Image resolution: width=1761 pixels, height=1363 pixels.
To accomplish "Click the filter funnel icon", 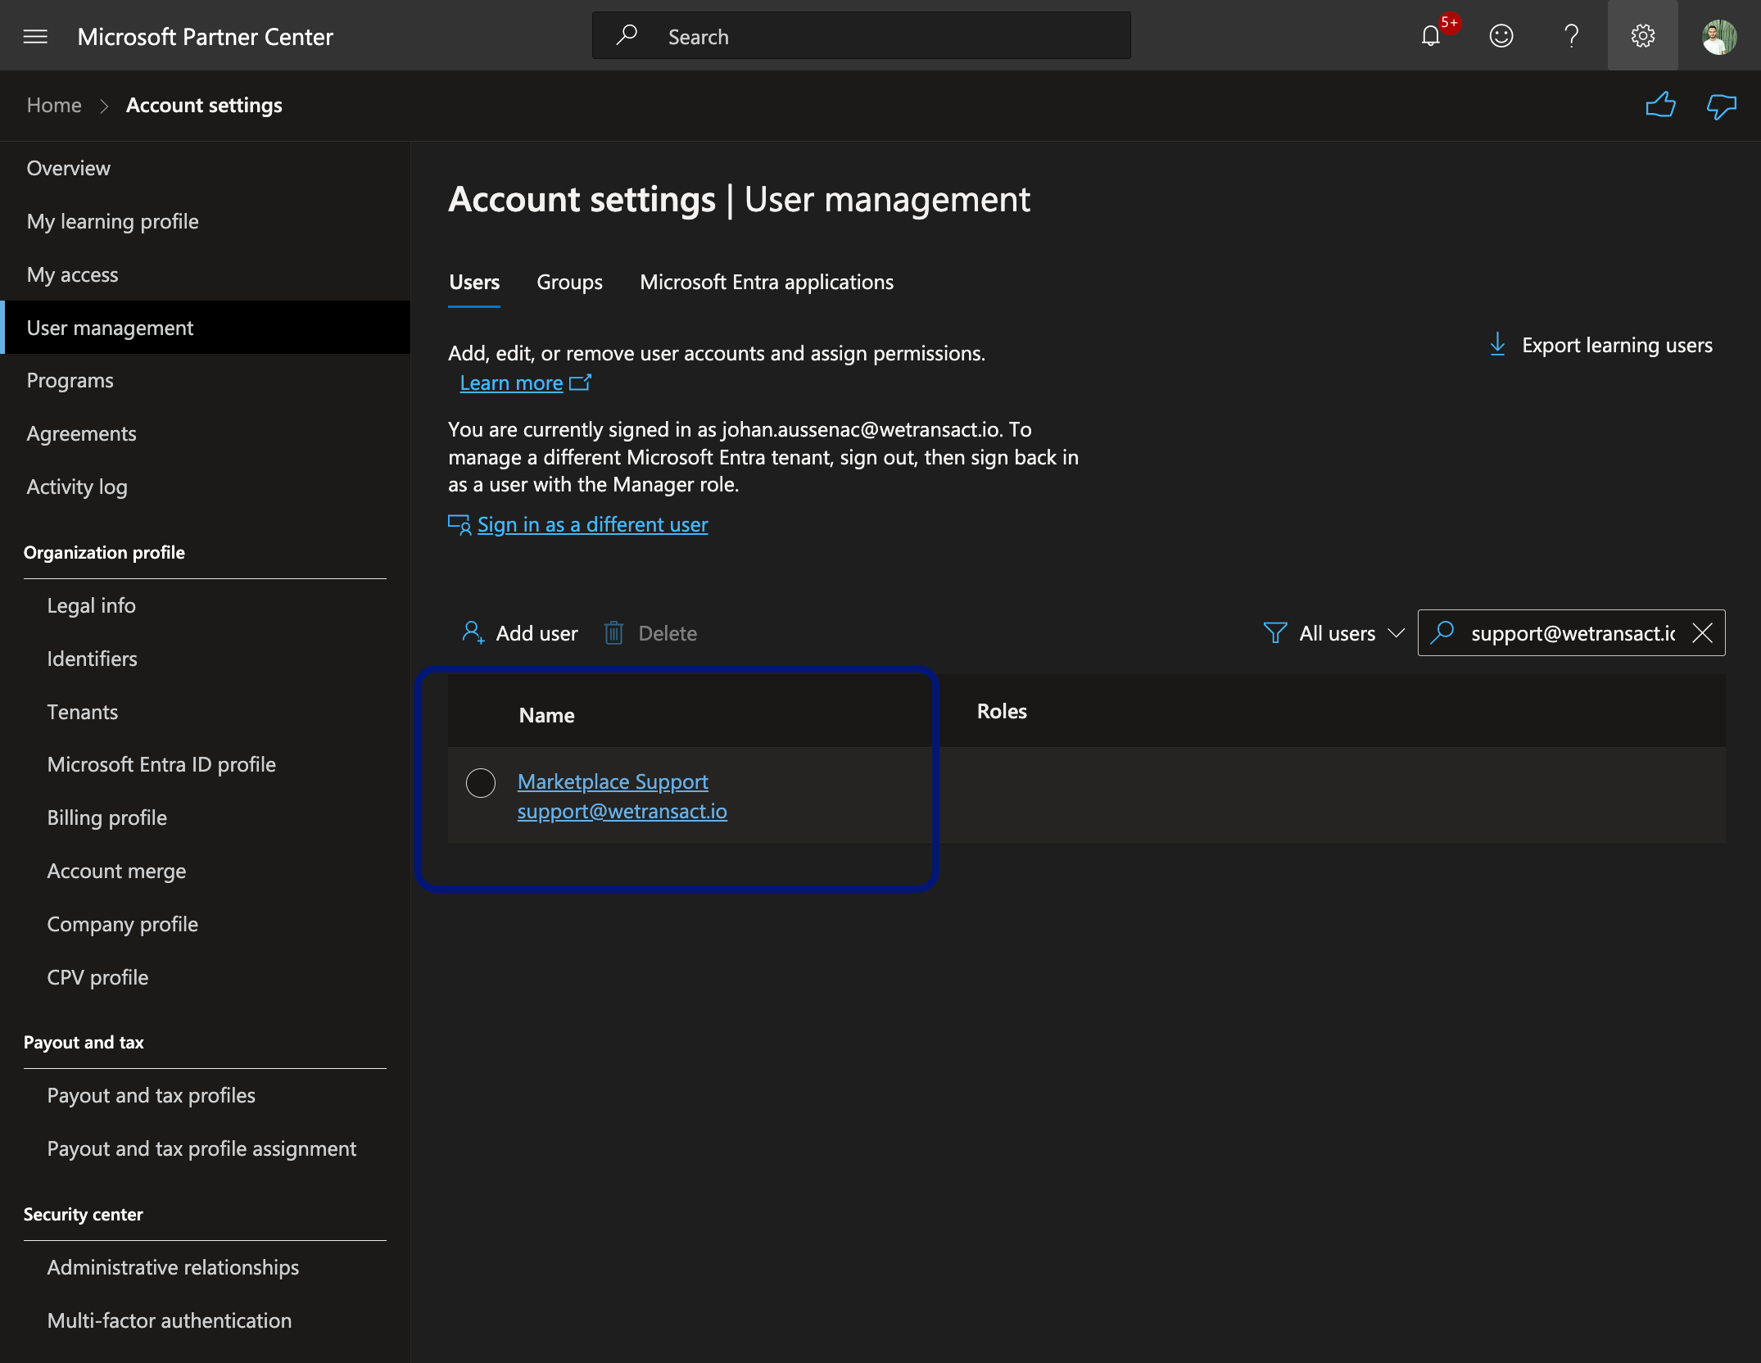I will [1275, 633].
